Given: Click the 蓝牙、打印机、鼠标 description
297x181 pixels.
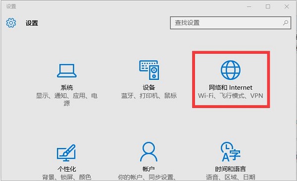Looking at the screenshot, I should coord(149,96).
